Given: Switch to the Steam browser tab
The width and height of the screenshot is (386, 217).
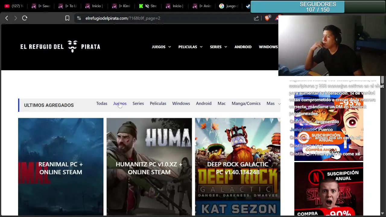Looking at the screenshot, I should [248, 6].
